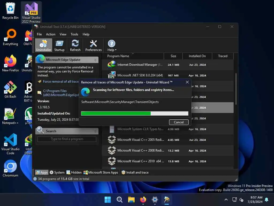274x206 pixels.
Task: Open the taskbar clock and date
Action: (255, 200)
